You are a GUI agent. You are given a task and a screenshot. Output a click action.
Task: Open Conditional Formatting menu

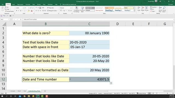(x=77, y=9)
